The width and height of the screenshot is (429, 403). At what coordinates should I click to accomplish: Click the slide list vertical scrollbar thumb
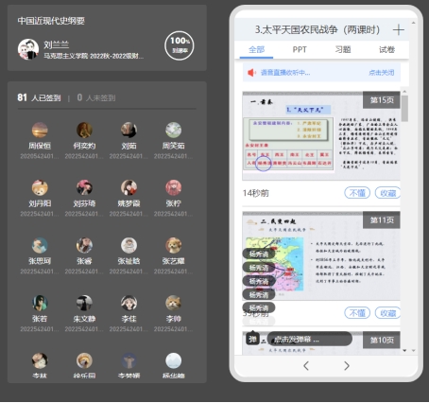404,108
